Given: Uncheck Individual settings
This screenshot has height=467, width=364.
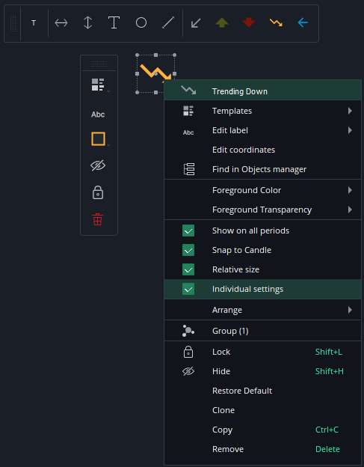Looking at the screenshot, I should click(x=188, y=289).
